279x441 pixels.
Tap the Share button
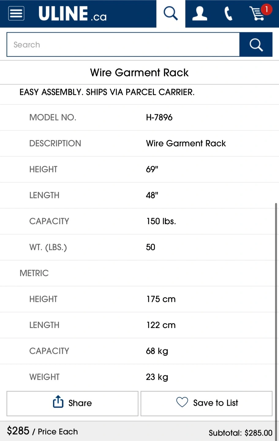click(x=73, y=403)
